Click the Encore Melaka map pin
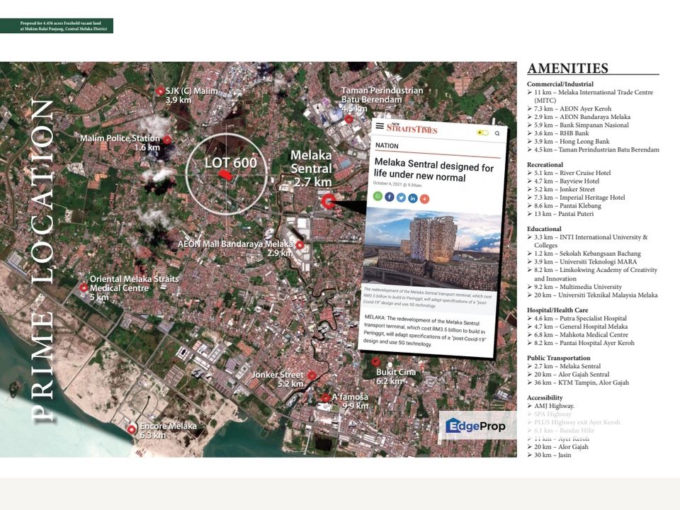The height and width of the screenshot is (510, 680). 131,429
